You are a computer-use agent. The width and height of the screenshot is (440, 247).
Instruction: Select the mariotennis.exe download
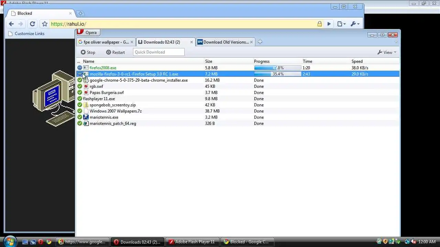coord(238,117)
